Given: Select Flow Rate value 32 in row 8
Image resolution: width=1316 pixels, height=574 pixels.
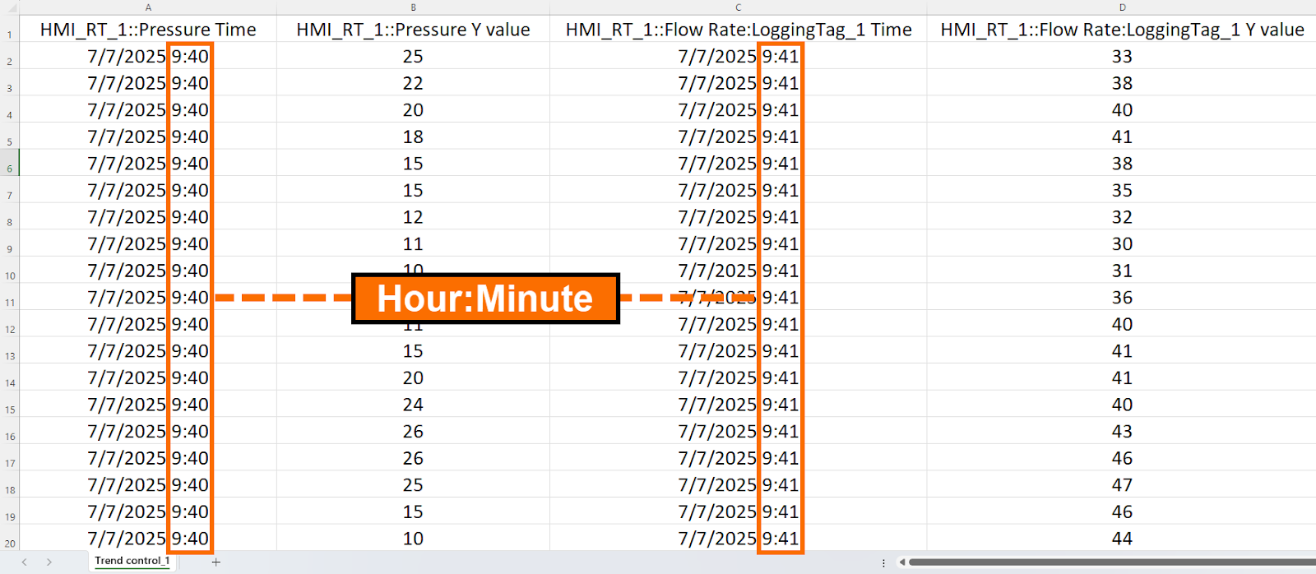Looking at the screenshot, I should [x=1122, y=217].
